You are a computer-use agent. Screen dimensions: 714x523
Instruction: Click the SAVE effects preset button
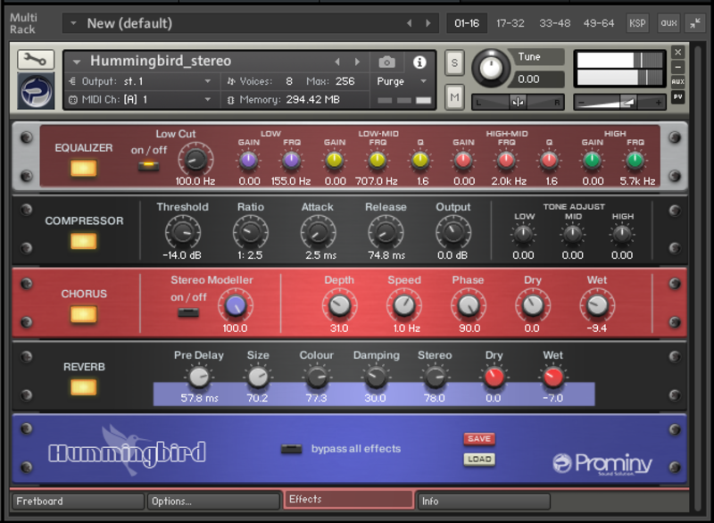(478, 438)
